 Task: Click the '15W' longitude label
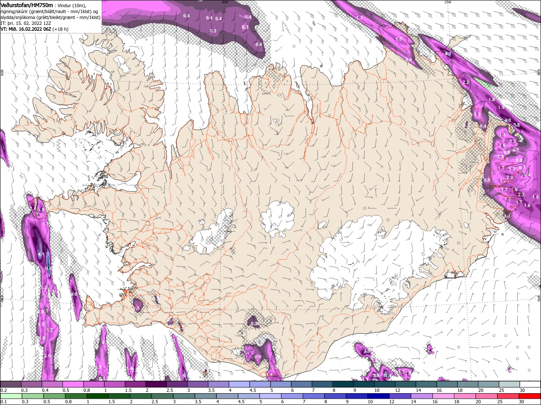tap(448, 2)
